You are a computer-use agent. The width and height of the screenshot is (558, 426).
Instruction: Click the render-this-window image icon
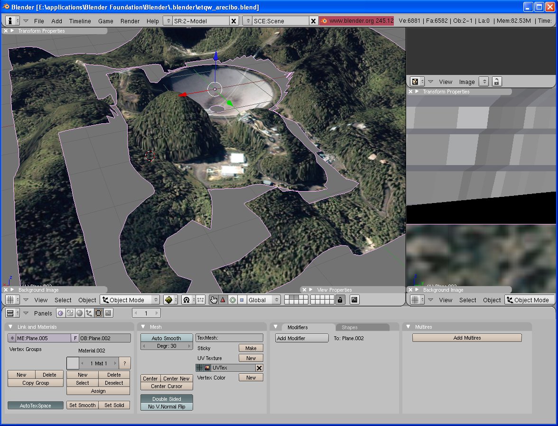pos(354,300)
